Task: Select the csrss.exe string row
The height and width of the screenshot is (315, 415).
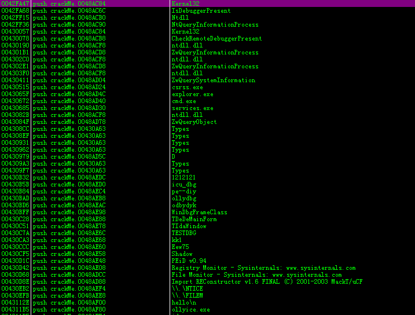Action: click(x=187, y=87)
